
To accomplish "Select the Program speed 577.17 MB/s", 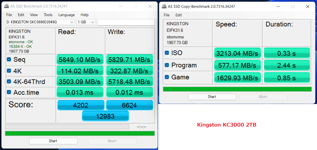I will [238, 65].
